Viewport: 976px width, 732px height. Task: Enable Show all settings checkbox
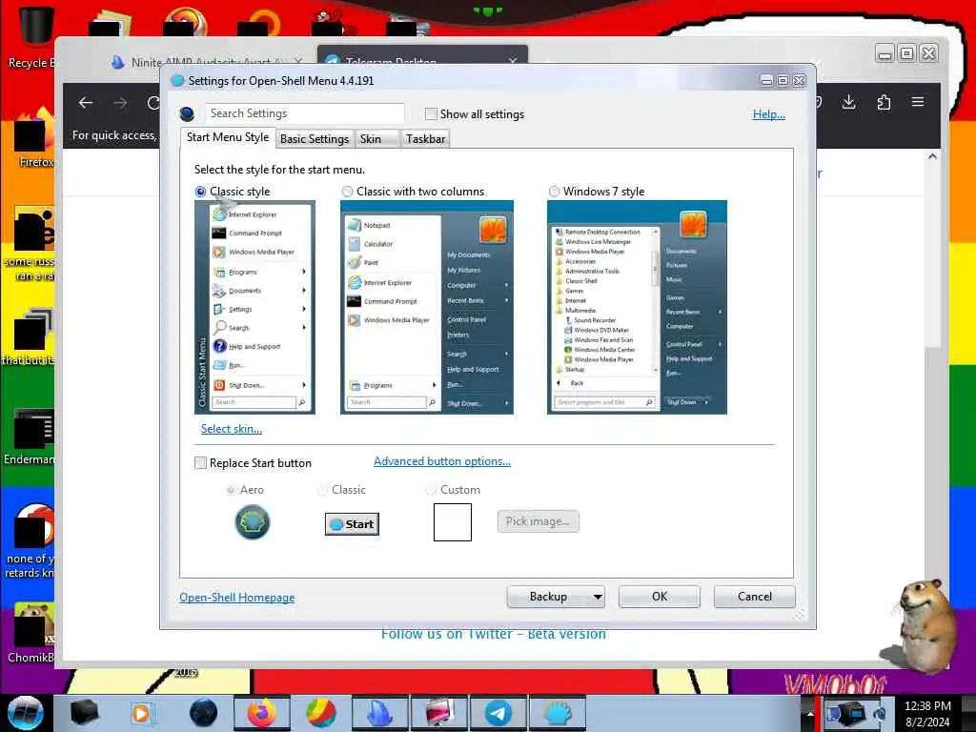click(x=431, y=114)
